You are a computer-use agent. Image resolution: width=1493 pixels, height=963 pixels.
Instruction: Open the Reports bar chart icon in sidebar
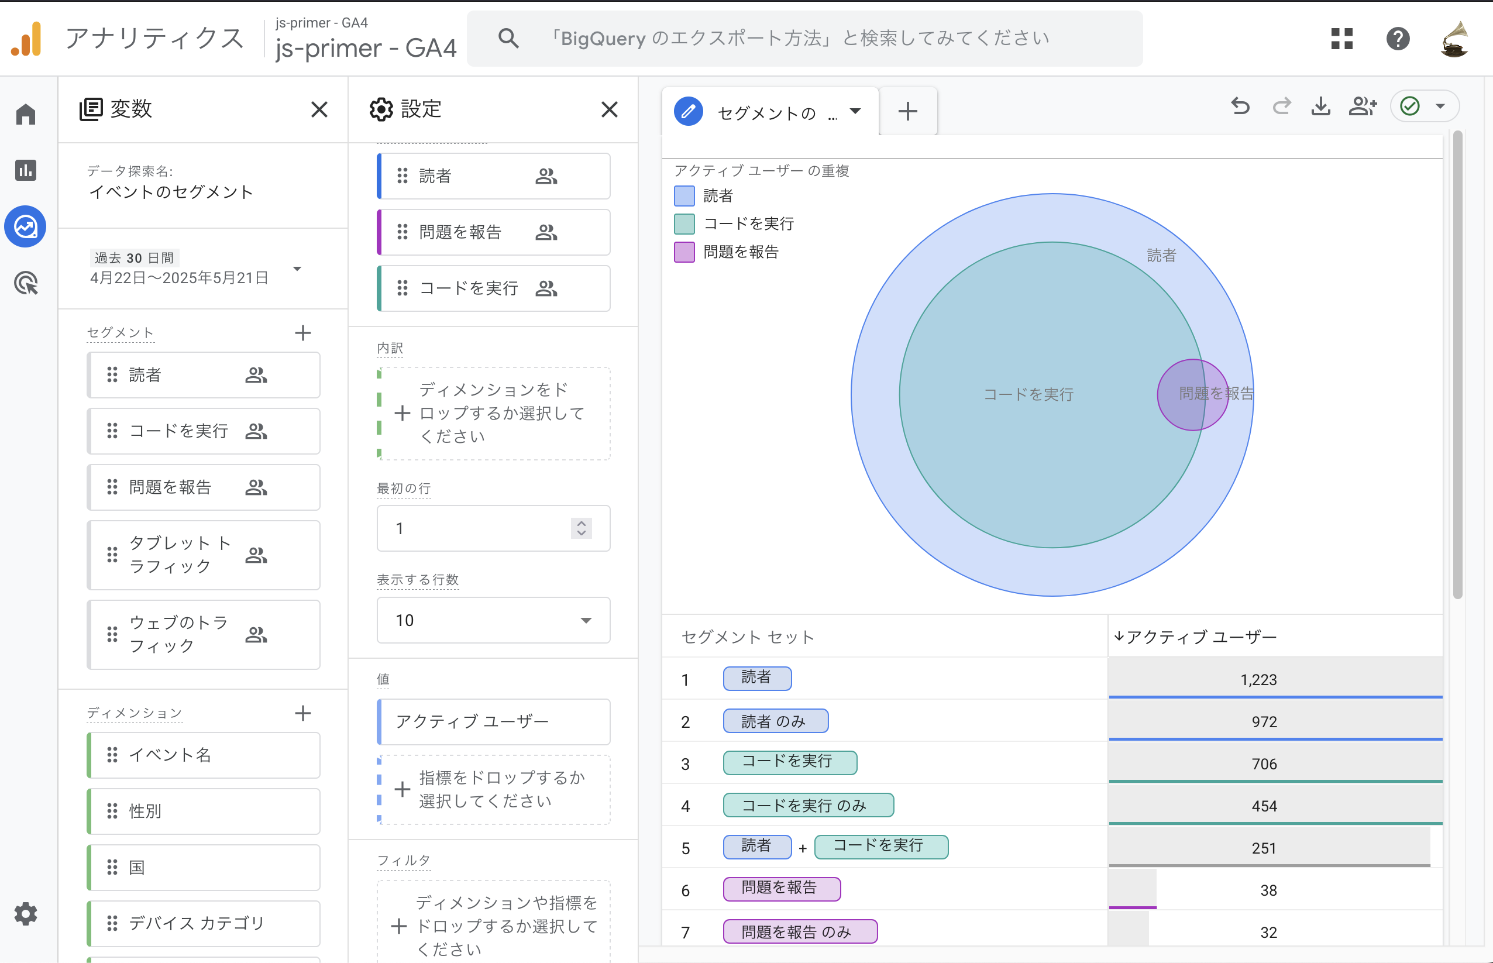[x=26, y=170]
